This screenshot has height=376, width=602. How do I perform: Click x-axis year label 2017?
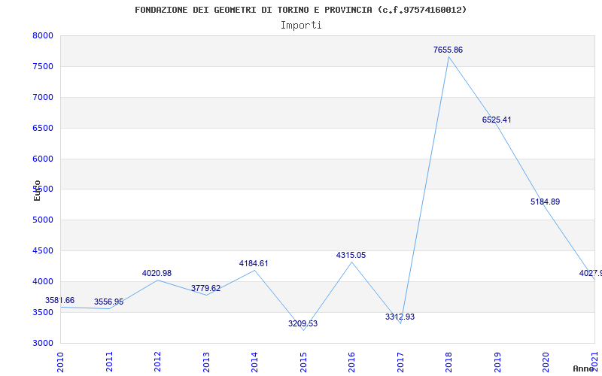pyautogui.click(x=400, y=362)
